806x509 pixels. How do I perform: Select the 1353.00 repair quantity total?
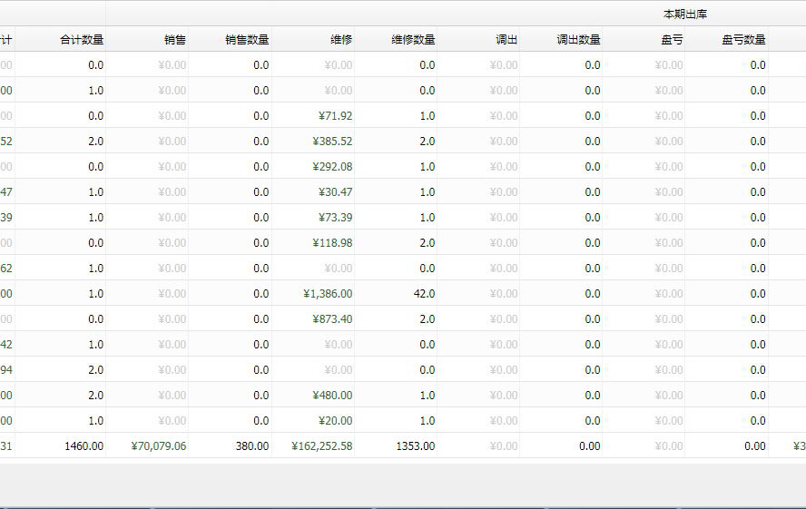415,446
